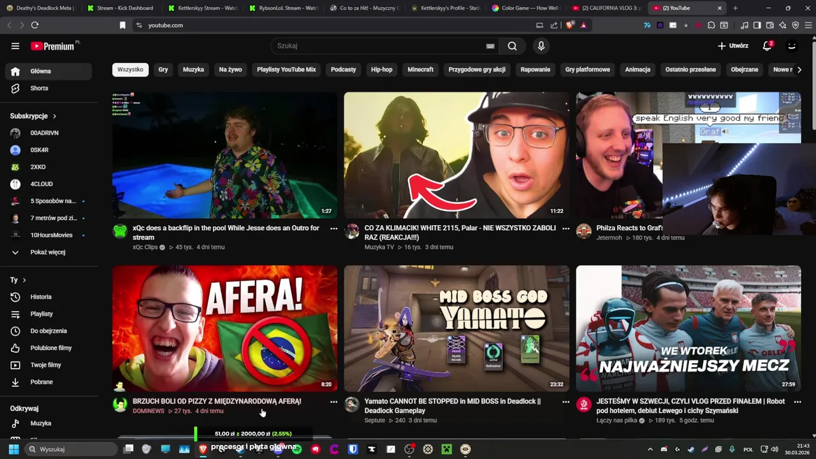Open options for xQc backflip video
The width and height of the screenshot is (816, 459).
click(333, 228)
